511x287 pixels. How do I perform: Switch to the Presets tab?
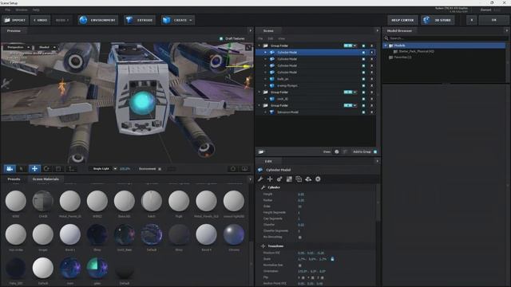[14, 179]
